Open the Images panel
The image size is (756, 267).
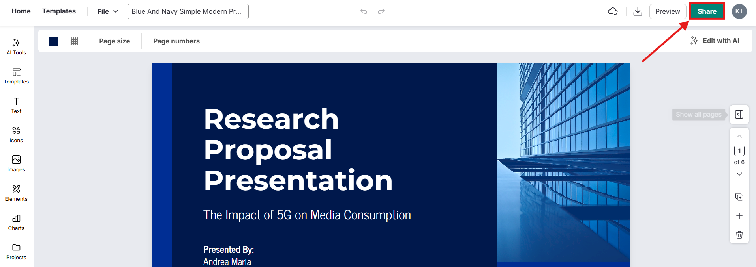(x=16, y=163)
